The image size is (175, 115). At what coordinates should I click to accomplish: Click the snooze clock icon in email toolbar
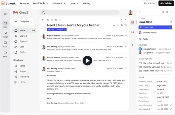coord(52,20)
